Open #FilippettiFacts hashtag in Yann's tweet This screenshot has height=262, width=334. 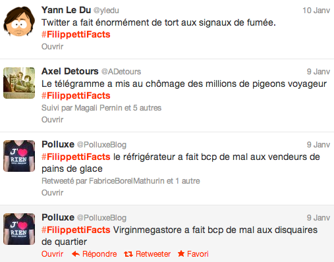(x=76, y=34)
